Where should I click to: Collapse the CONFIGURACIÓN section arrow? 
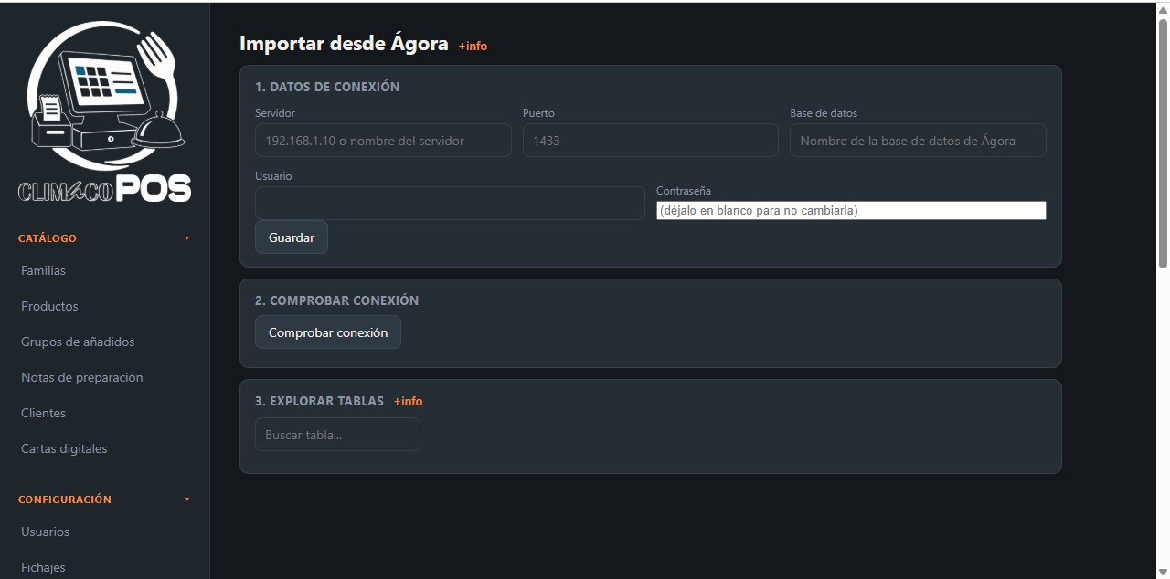click(186, 500)
